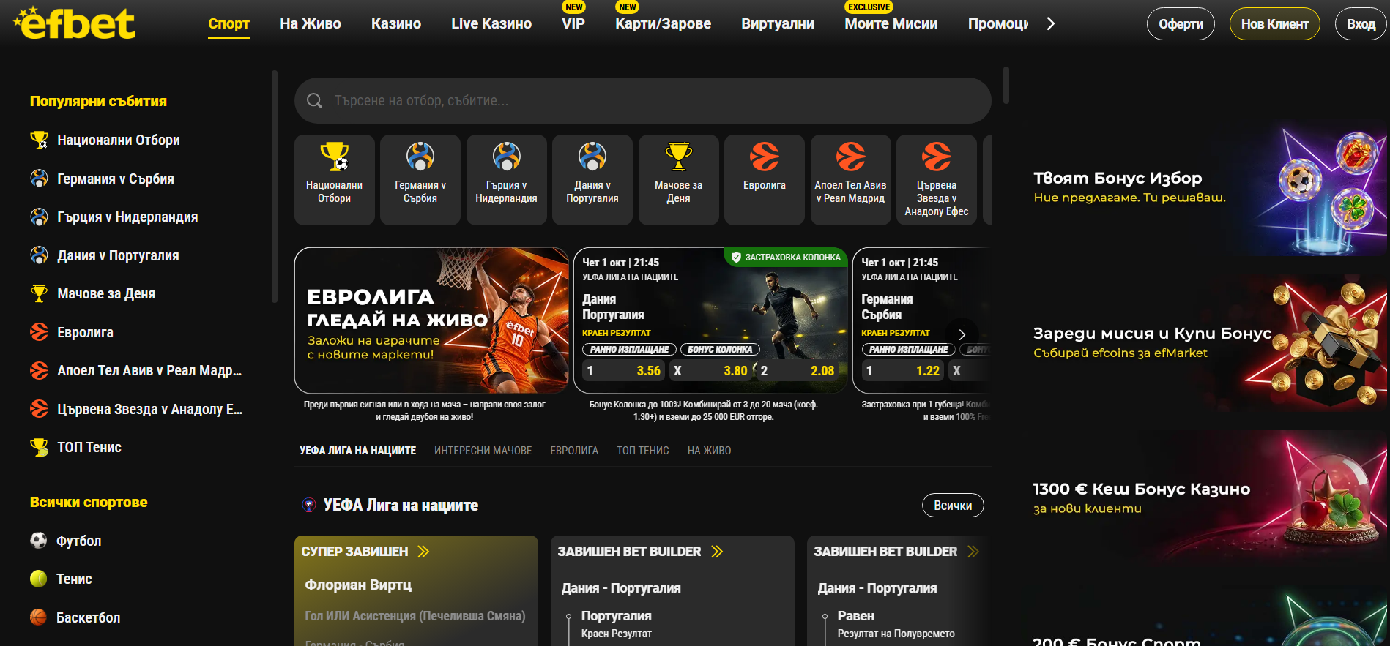Screen dimensions: 1390x646
Task: Open the Гърция v Нидерландия tile
Action: [506, 179]
